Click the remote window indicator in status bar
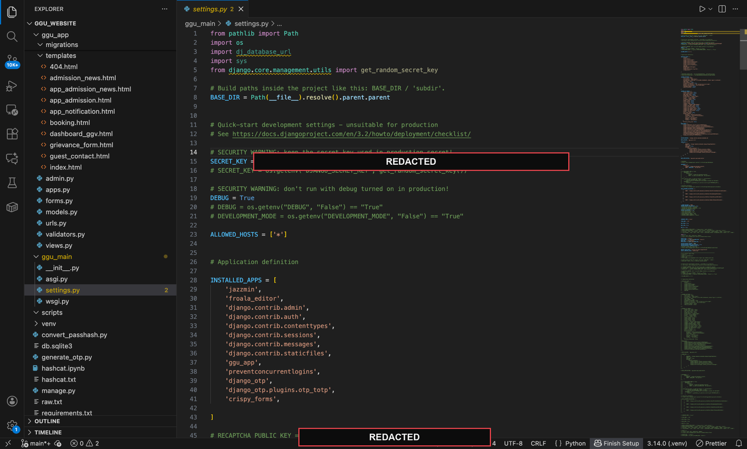The width and height of the screenshot is (747, 449). 9,443
